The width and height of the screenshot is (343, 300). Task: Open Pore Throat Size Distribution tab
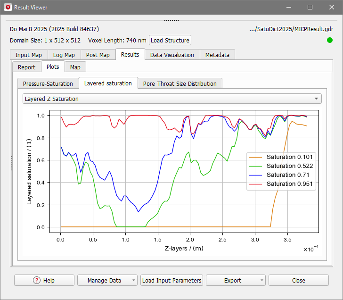(x=180, y=83)
